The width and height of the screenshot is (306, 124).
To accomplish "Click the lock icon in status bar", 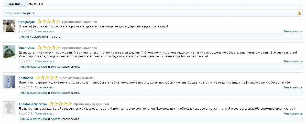I will pyautogui.click(x=299, y=13).
